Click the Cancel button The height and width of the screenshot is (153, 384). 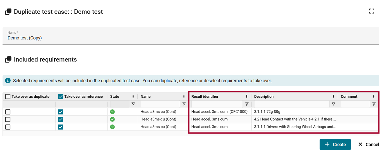[368, 144]
